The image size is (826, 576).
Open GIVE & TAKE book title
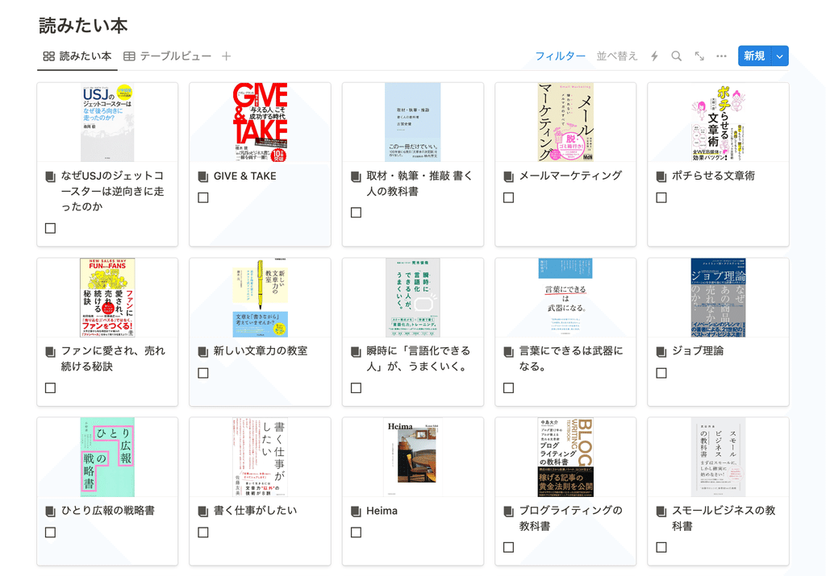click(245, 176)
